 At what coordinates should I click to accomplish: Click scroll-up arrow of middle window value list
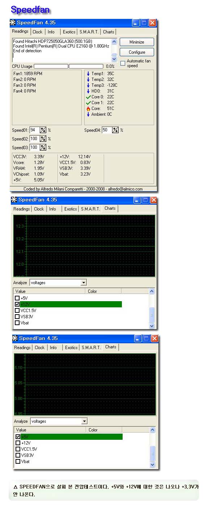point(152,291)
